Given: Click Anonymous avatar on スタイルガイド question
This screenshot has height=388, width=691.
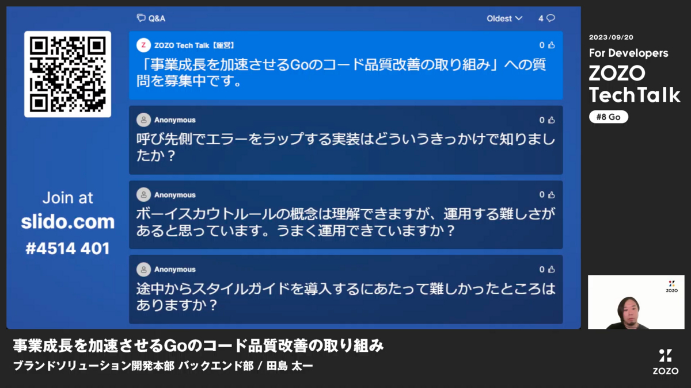Looking at the screenshot, I should pos(143,270).
